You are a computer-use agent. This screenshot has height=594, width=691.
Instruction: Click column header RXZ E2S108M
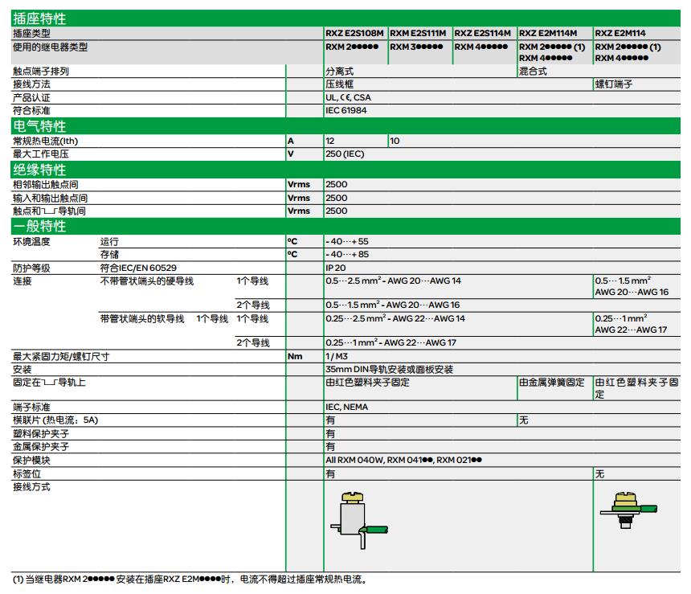tap(355, 33)
